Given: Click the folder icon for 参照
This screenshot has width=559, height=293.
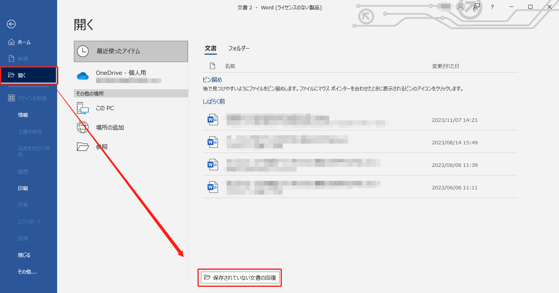Looking at the screenshot, I should 83,146.
